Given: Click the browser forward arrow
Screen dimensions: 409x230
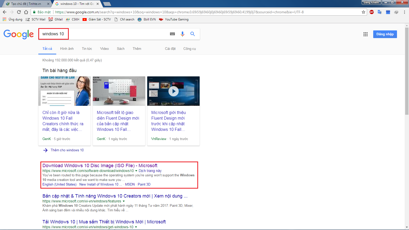Looking at the screenshot, I should (x=12, y=12).
